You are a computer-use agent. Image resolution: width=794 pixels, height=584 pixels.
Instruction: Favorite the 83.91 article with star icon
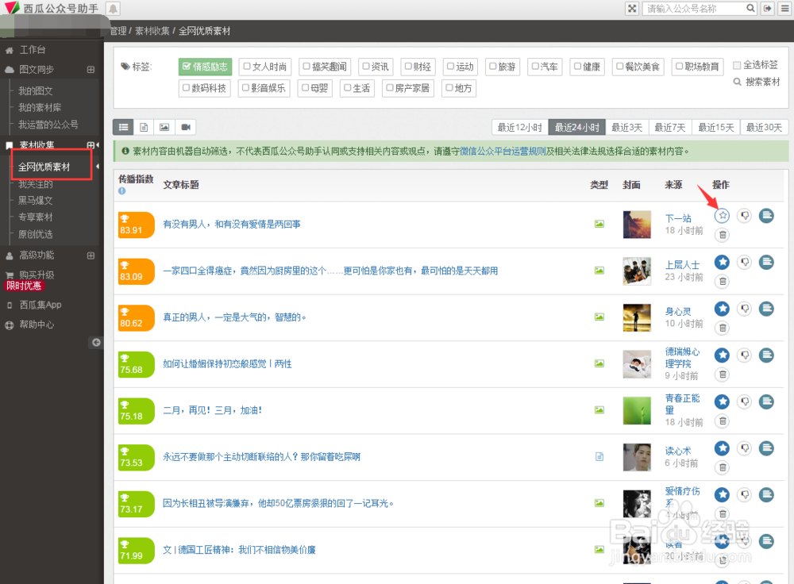(x=722, y=216)
